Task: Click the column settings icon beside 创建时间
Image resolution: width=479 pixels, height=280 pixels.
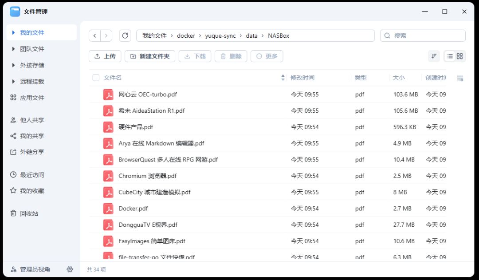Action: 460,77
